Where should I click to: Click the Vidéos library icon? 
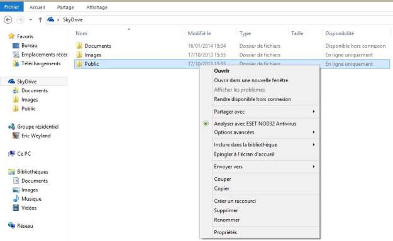(16, 208)
